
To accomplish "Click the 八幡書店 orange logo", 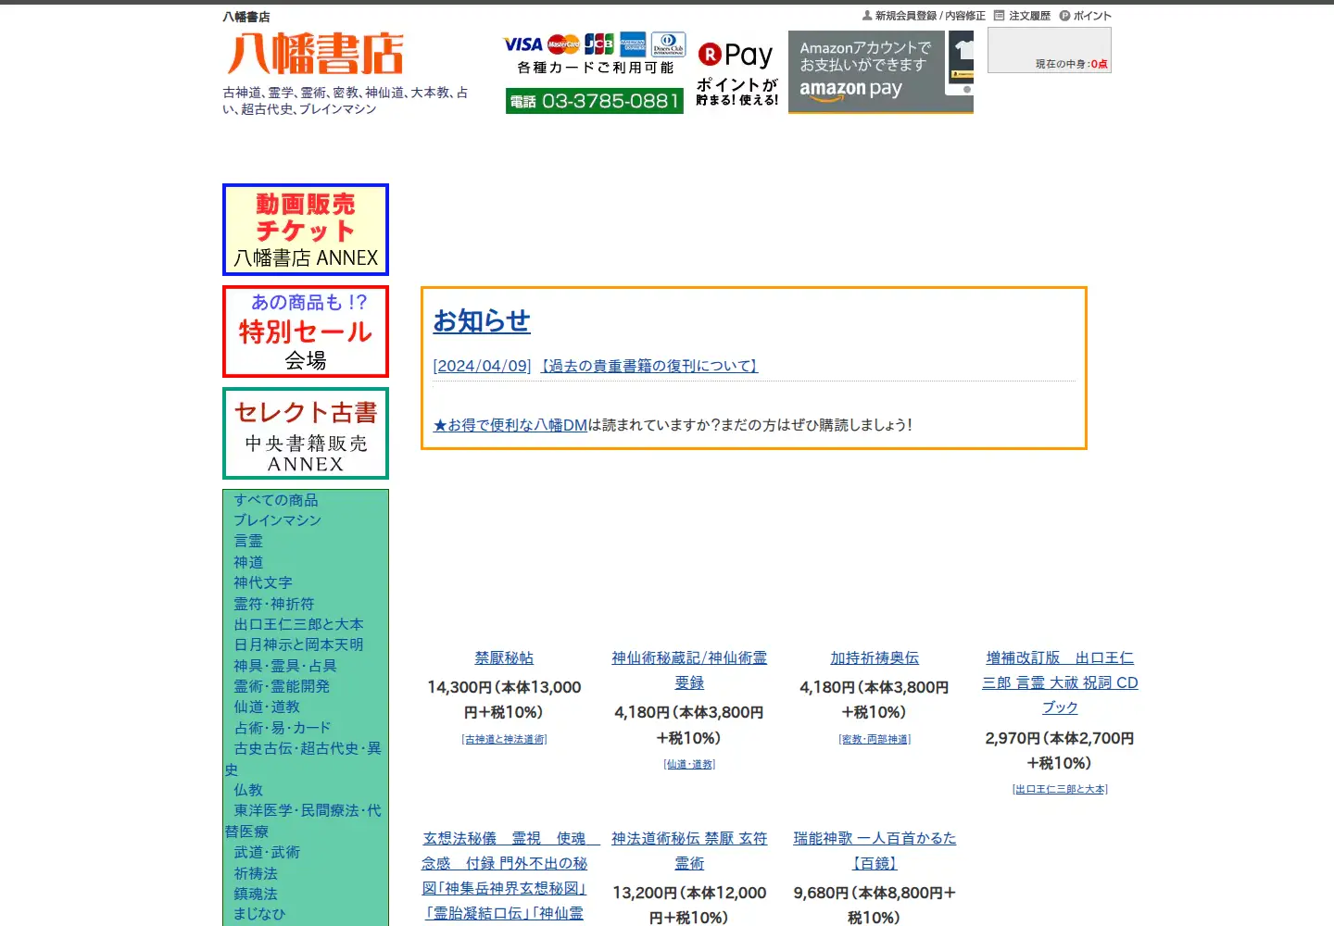I will (315, 54).
